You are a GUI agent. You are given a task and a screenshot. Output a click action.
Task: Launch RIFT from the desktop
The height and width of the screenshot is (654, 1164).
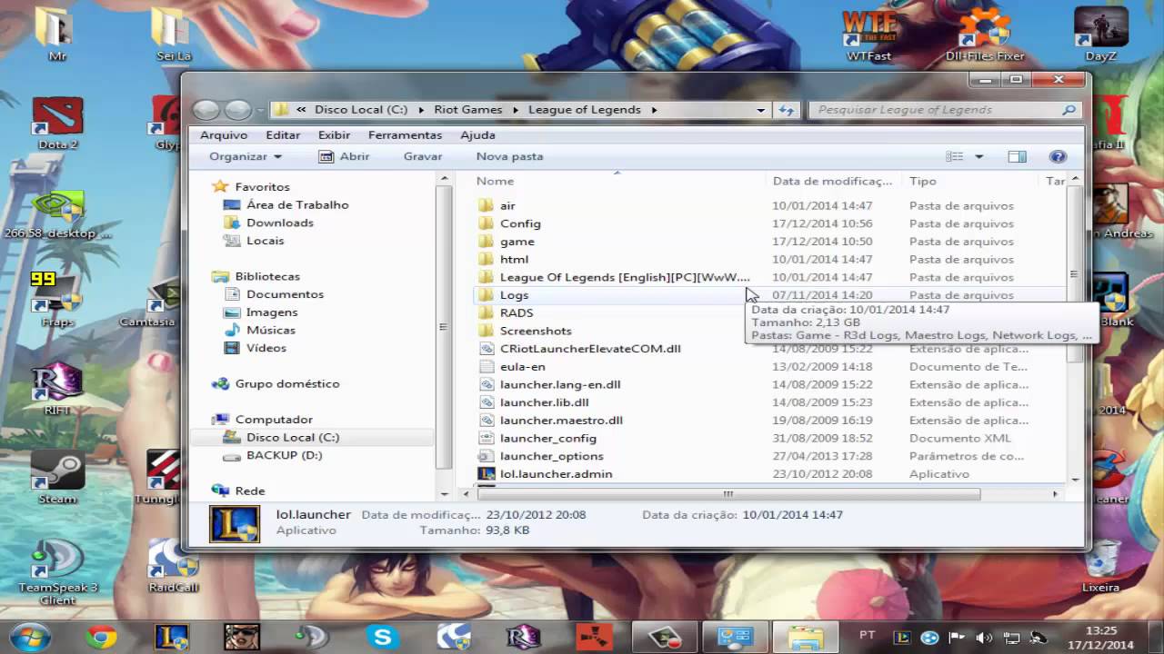pos(57,391)
